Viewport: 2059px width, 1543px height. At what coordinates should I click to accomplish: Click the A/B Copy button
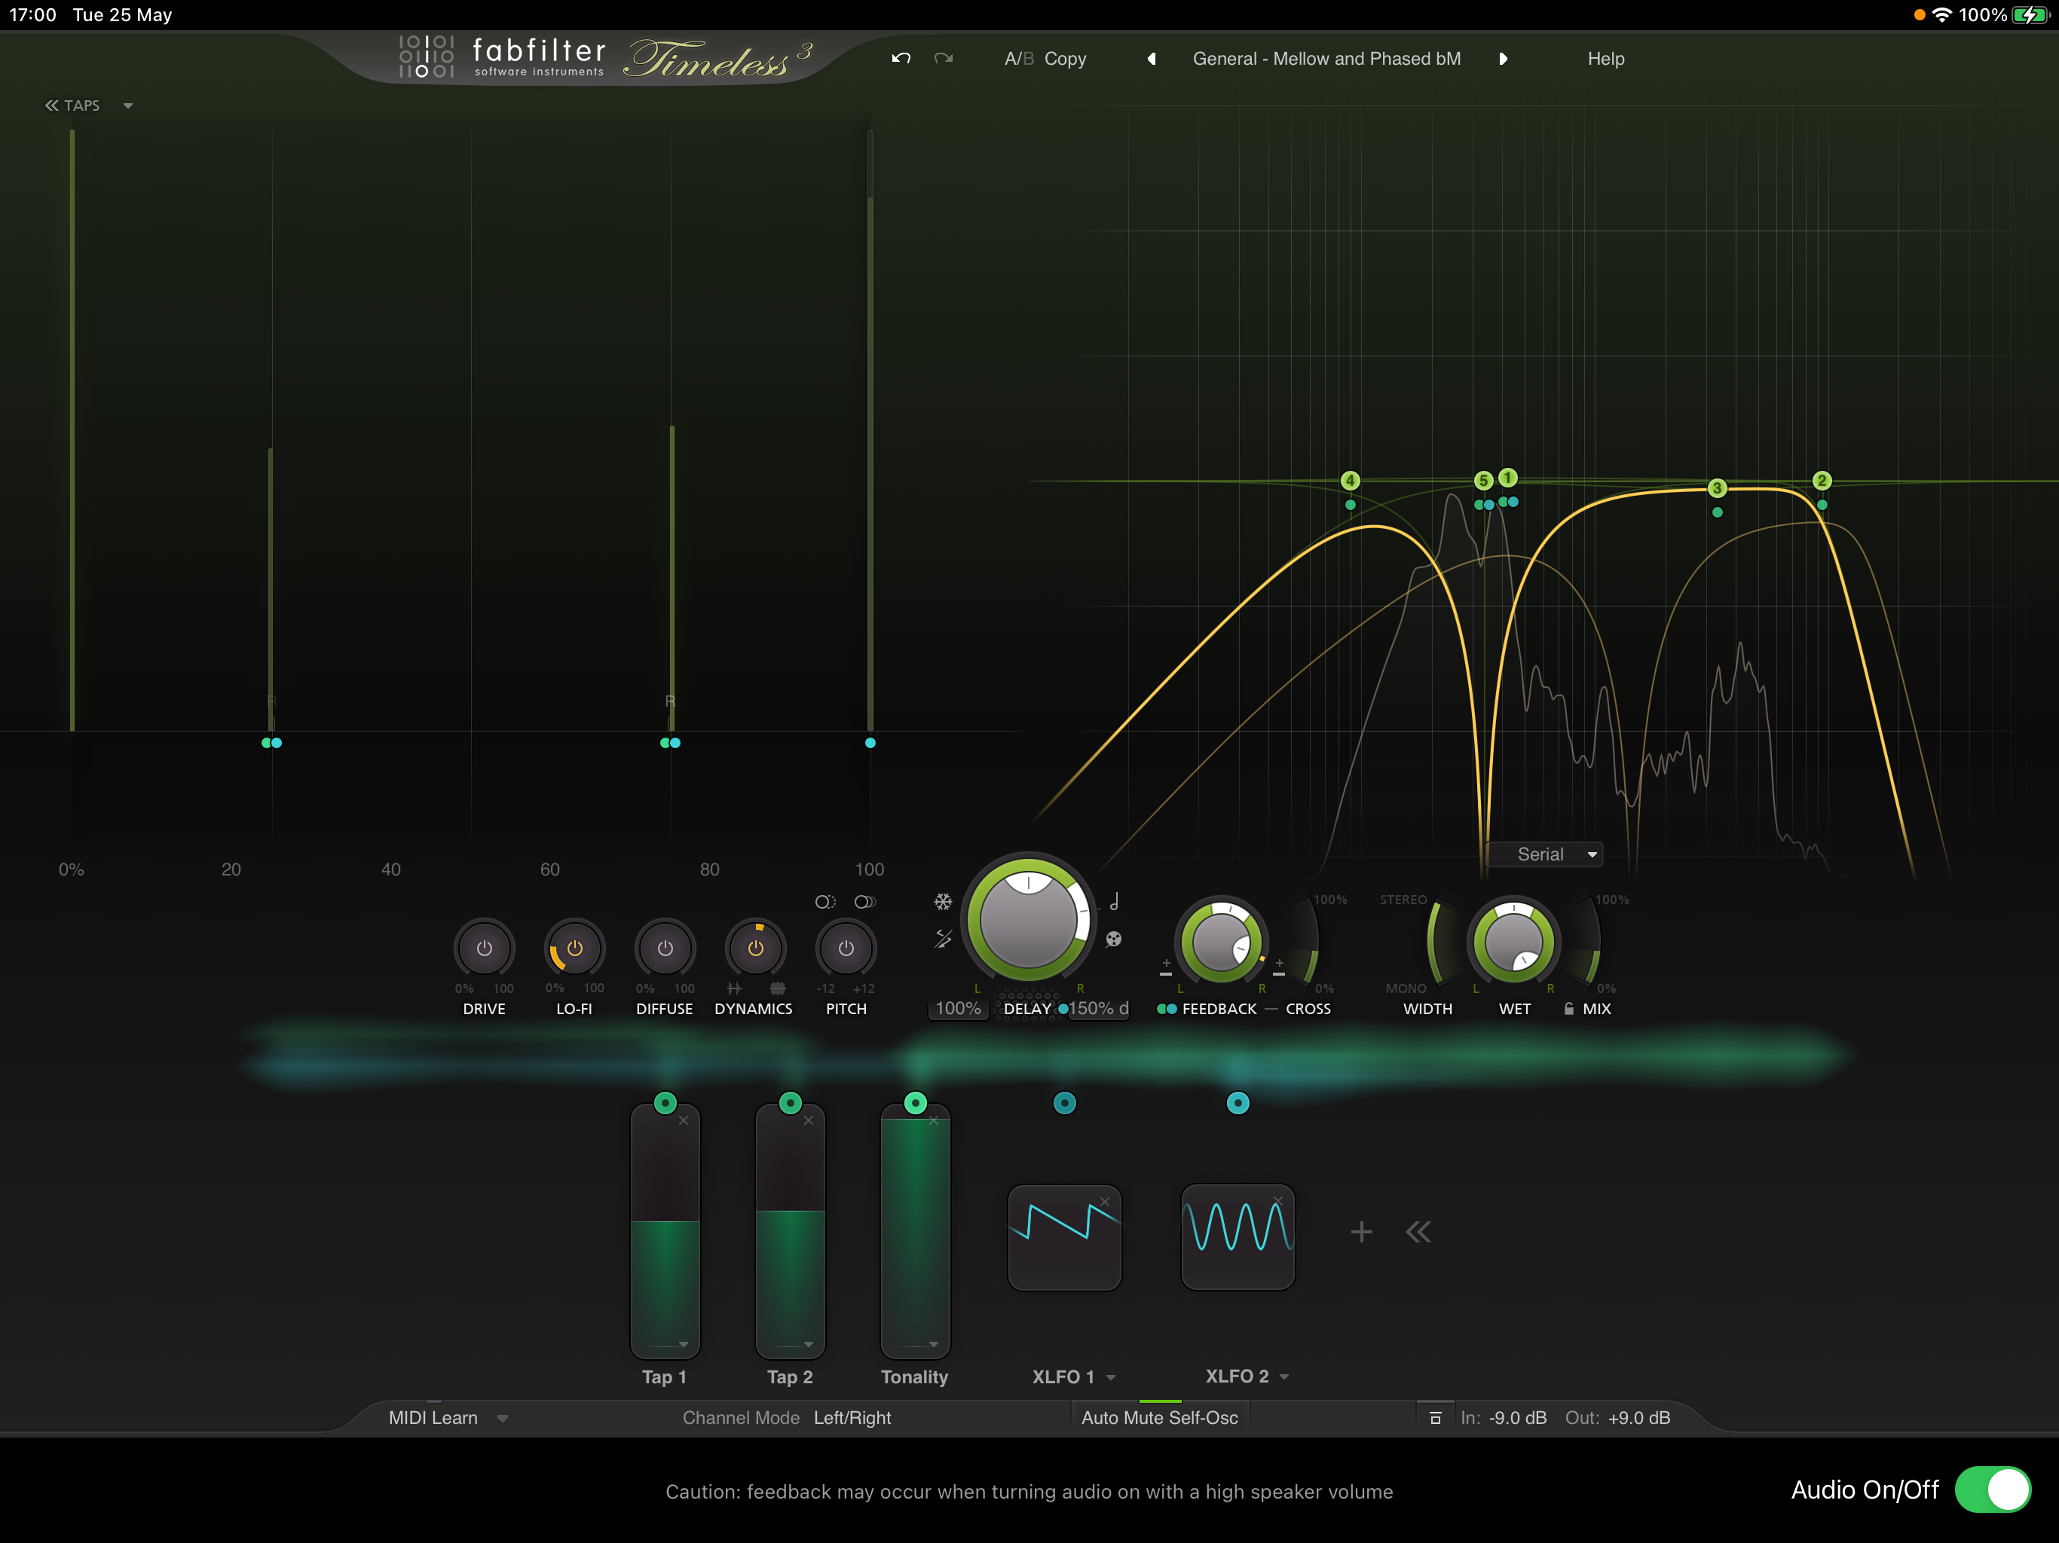(x=1064, y=59)
